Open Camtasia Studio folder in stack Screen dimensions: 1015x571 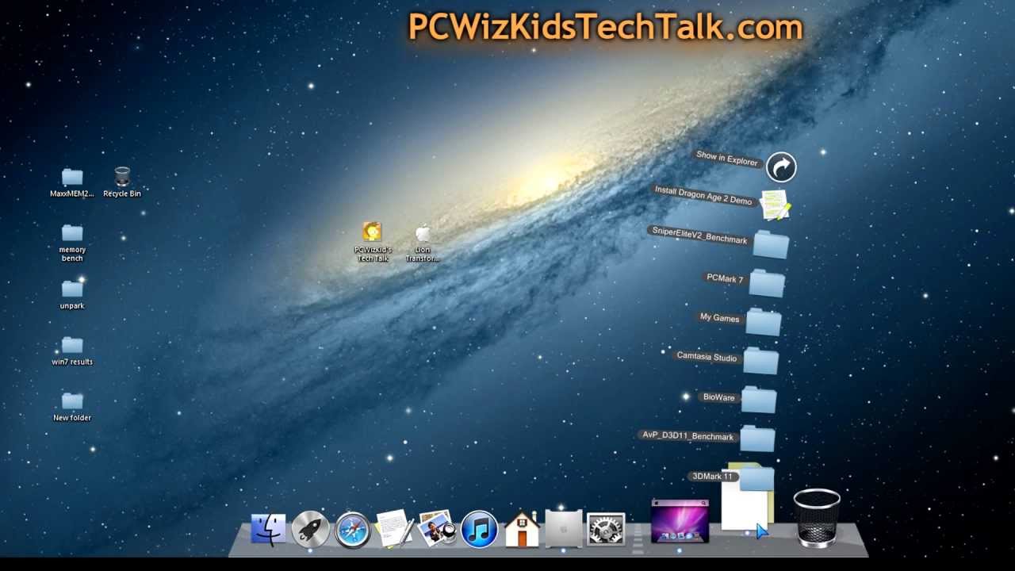(761, 361)
